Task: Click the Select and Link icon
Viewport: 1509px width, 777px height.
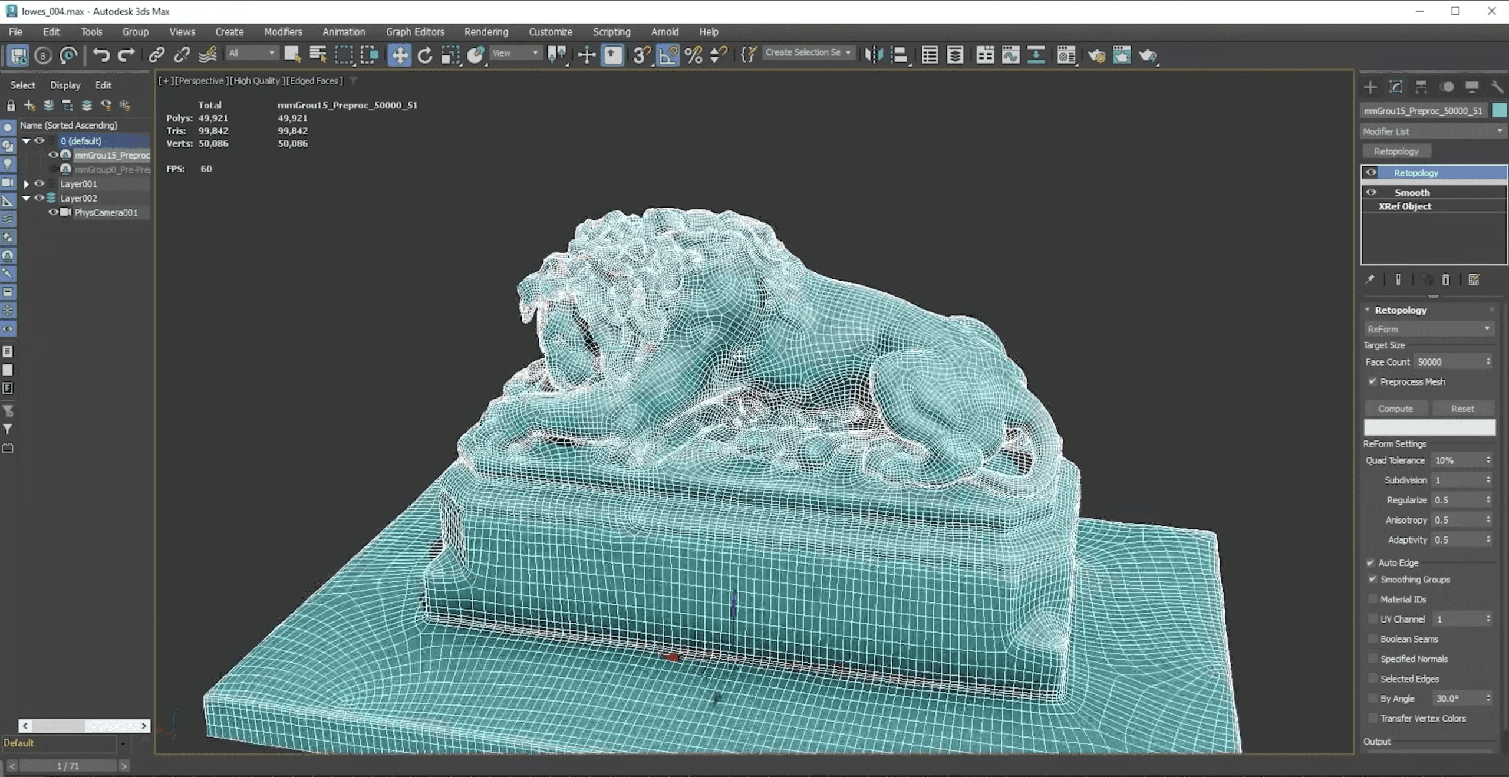Action: pyautogui.click(x=156, y=55)
